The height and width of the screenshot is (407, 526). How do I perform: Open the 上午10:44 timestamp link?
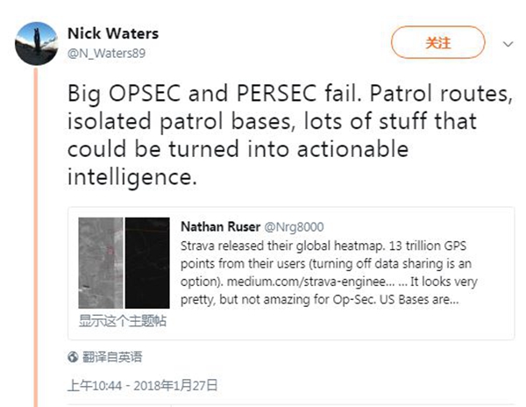(96, 384)
